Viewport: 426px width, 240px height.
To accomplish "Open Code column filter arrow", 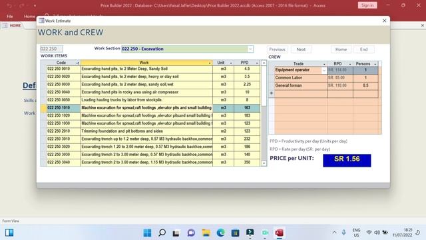I will [77, 63].
